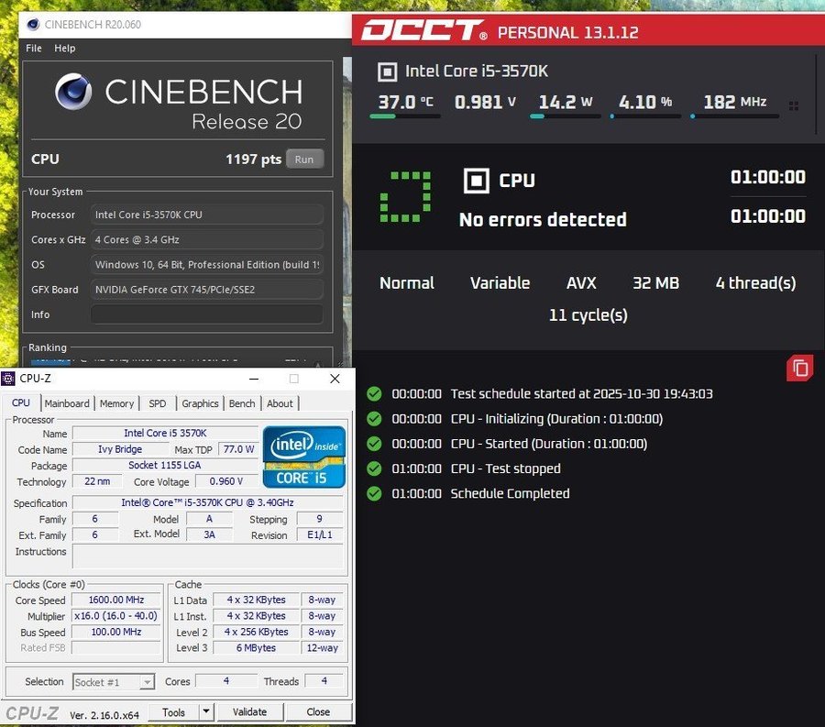The height and width of the screenshot is (727, 825).
Task: Click the CPU-Z title bar app icon
Action: pyautogui.click(x=8, y=379)
